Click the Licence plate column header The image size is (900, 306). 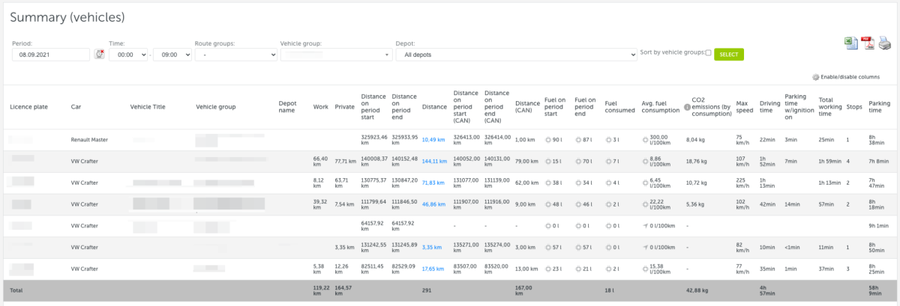pos(28,107)
